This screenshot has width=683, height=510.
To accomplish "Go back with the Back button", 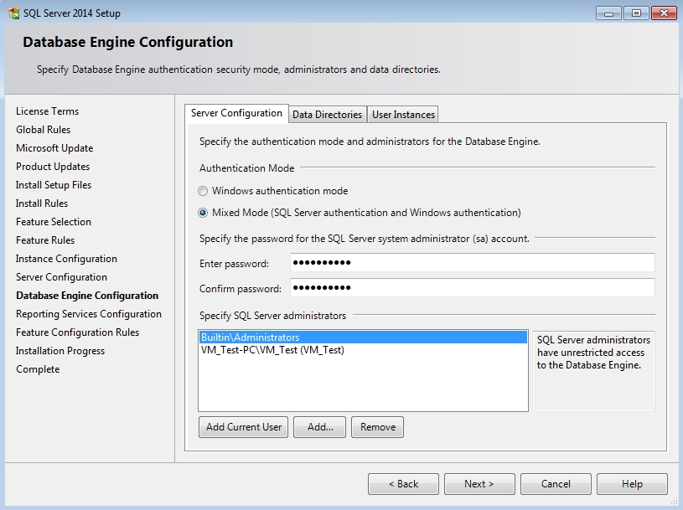I will pyautogui.click(x=403, y=484).
